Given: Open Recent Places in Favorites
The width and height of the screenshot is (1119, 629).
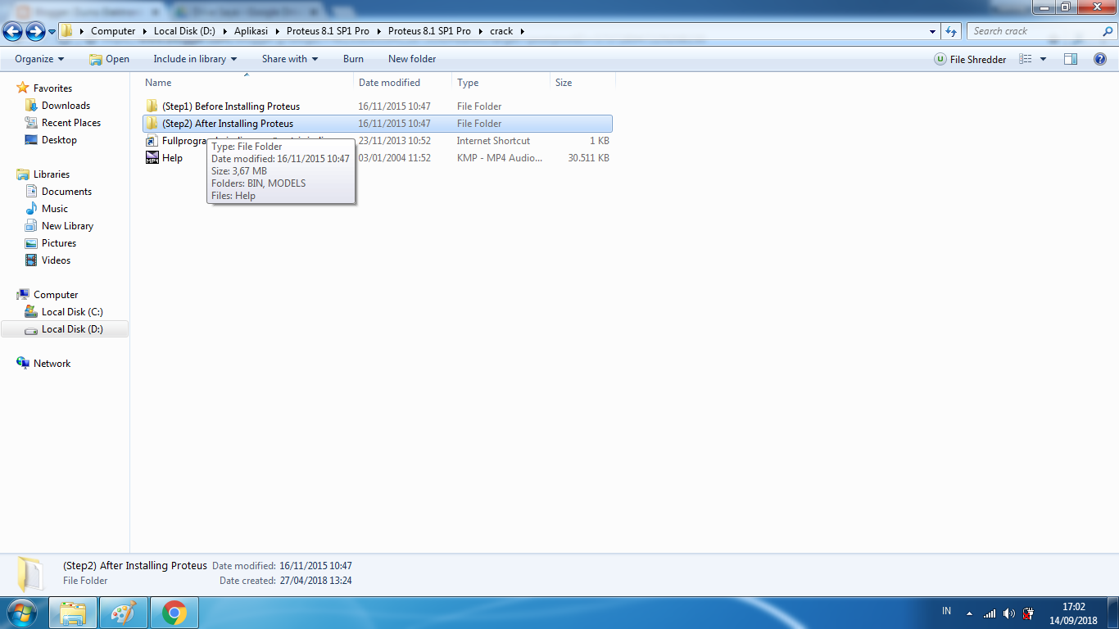Looking at the screenshot, I should [70, 123].
